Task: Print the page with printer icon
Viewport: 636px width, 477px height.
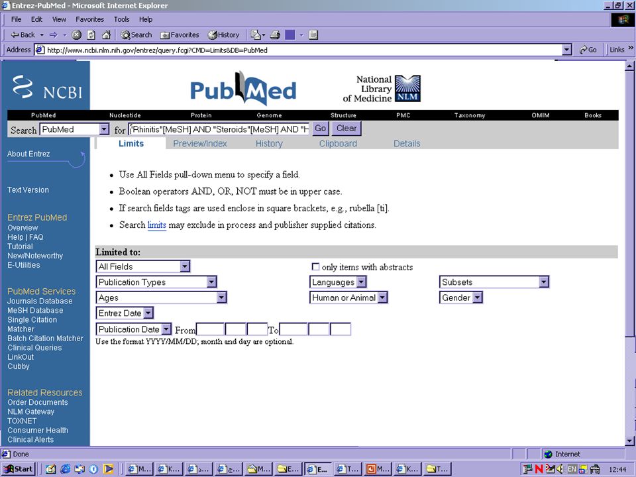Action: pos(276,35)
